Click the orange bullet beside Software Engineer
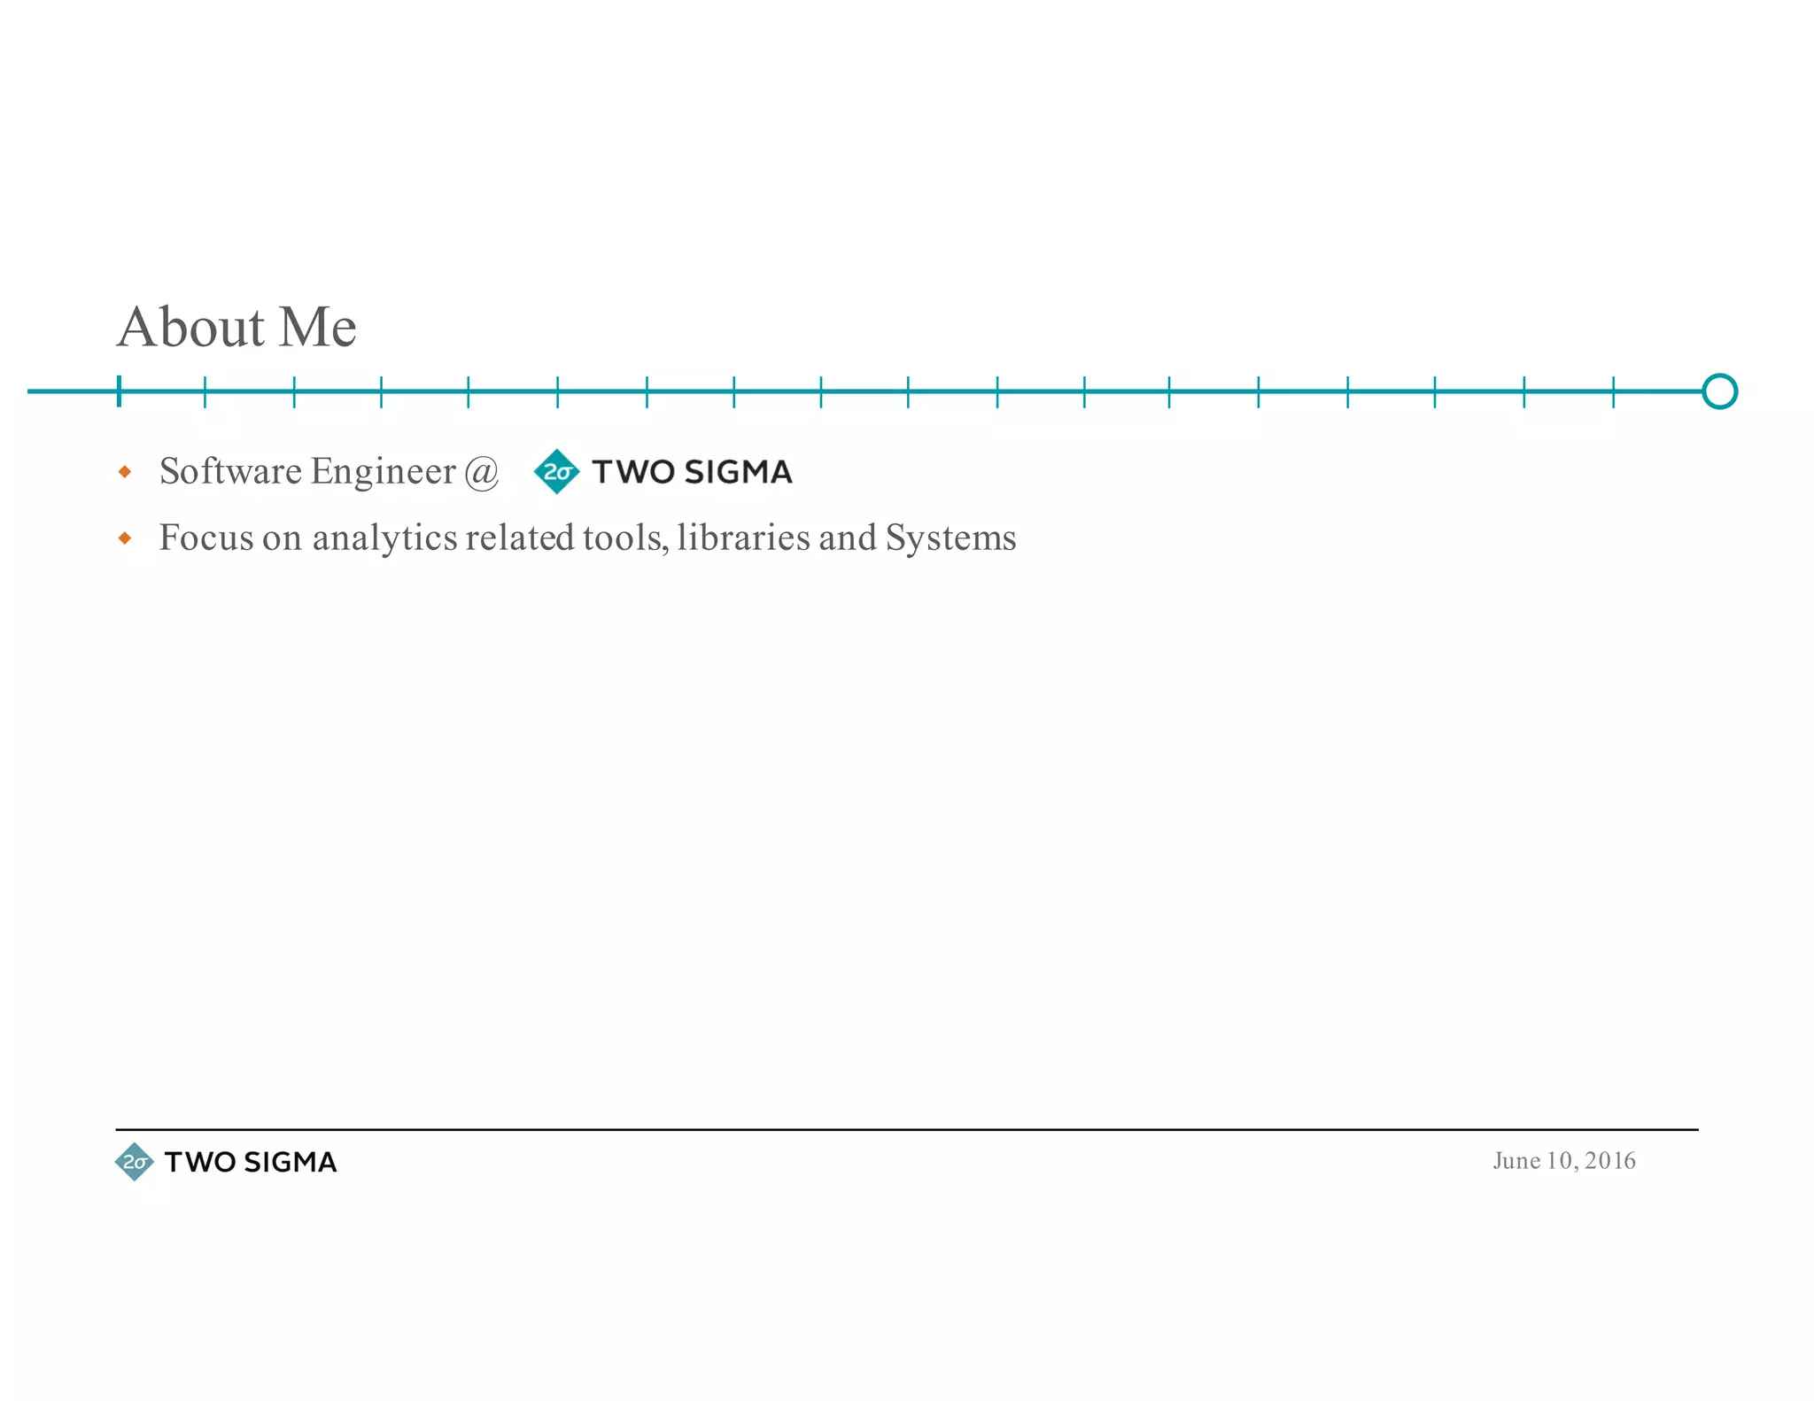Viewport: 1814px width, 1401px height. click(125, 472)
